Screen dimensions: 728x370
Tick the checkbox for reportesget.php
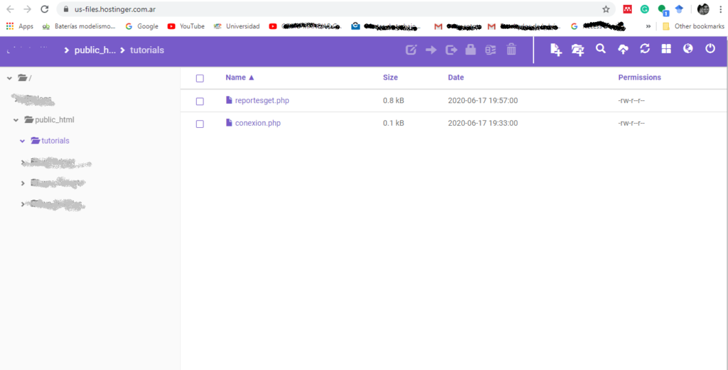click(x=200, y=101)
